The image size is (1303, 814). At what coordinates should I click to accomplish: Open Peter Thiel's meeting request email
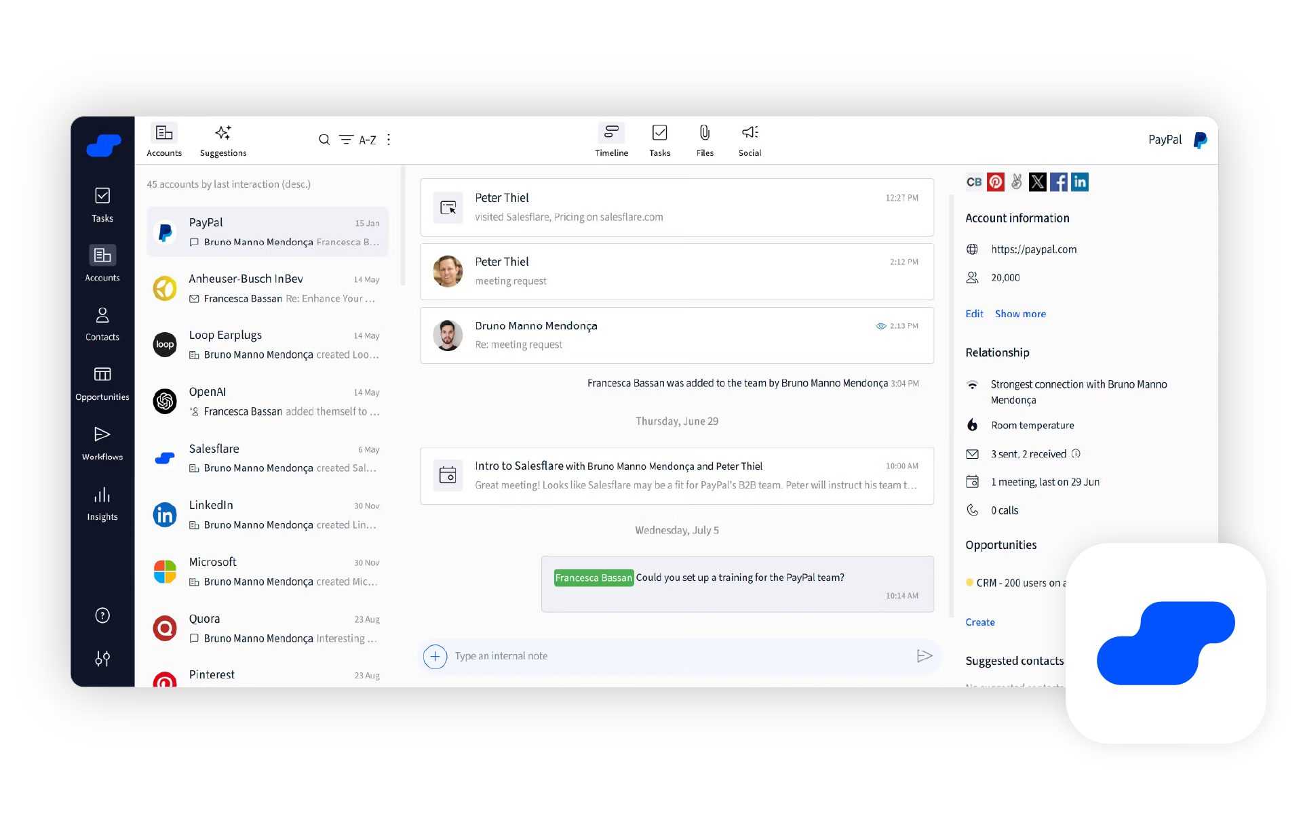677,271
